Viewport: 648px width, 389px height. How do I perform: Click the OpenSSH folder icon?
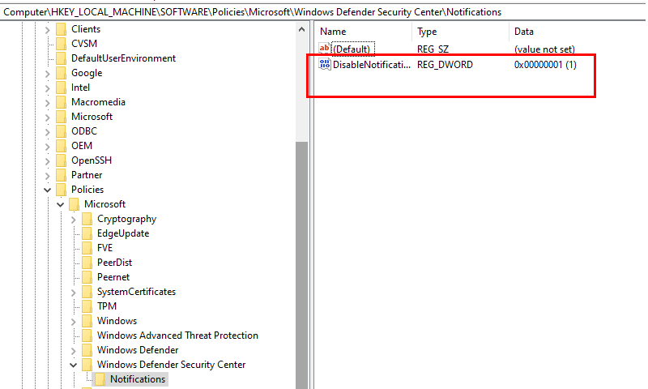pyautogui.click(x=61, y=160)
